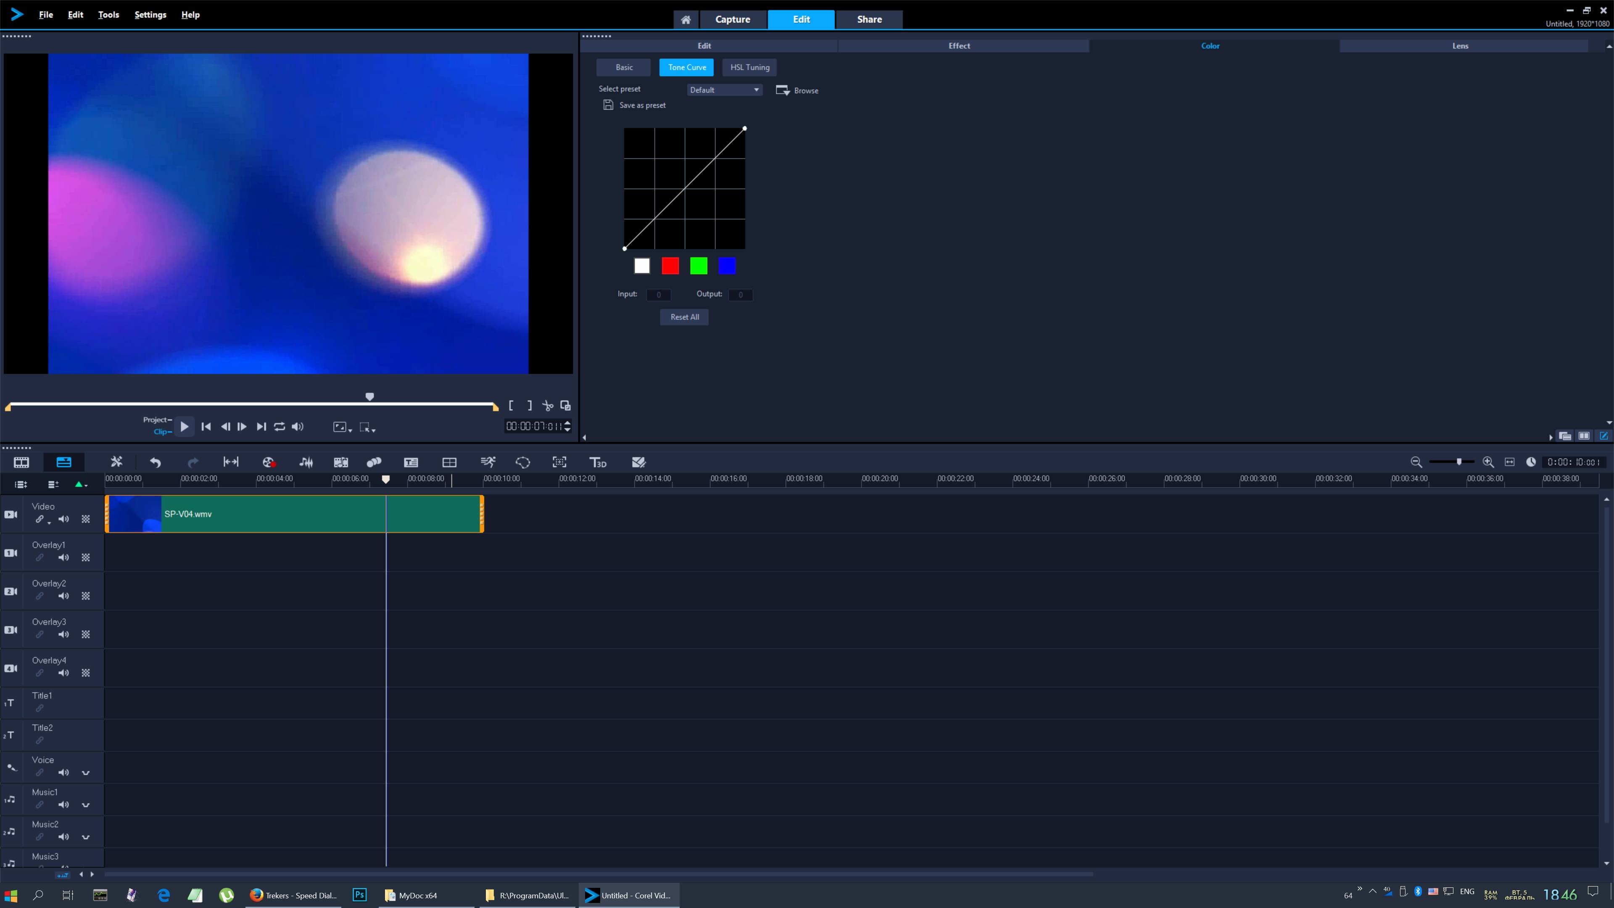Open the Subtitle Editor tool
The width and height of the screenshot is (1614, 908).
[411, 462]
